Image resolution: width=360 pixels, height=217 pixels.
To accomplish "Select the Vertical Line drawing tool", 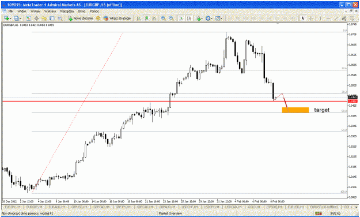I will (320, 18).
